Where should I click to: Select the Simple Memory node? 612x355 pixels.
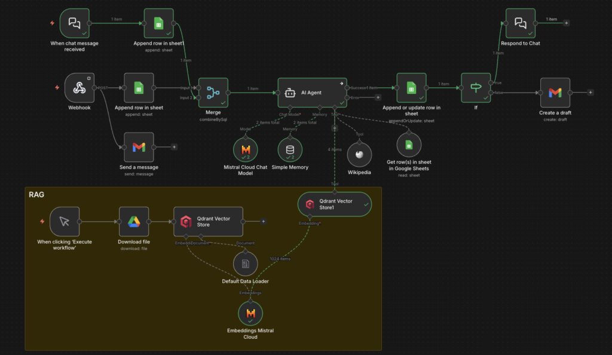[x=290, y=149]
